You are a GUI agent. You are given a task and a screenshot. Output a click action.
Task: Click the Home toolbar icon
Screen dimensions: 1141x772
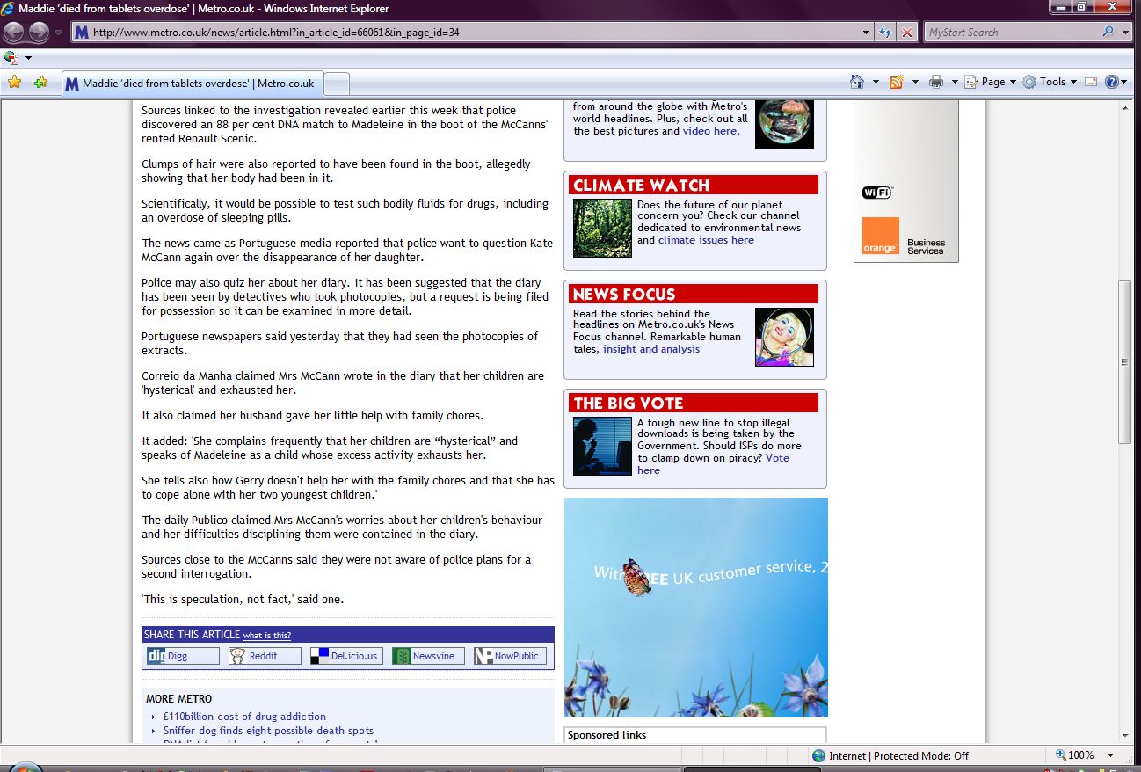[x=857, y=82]
